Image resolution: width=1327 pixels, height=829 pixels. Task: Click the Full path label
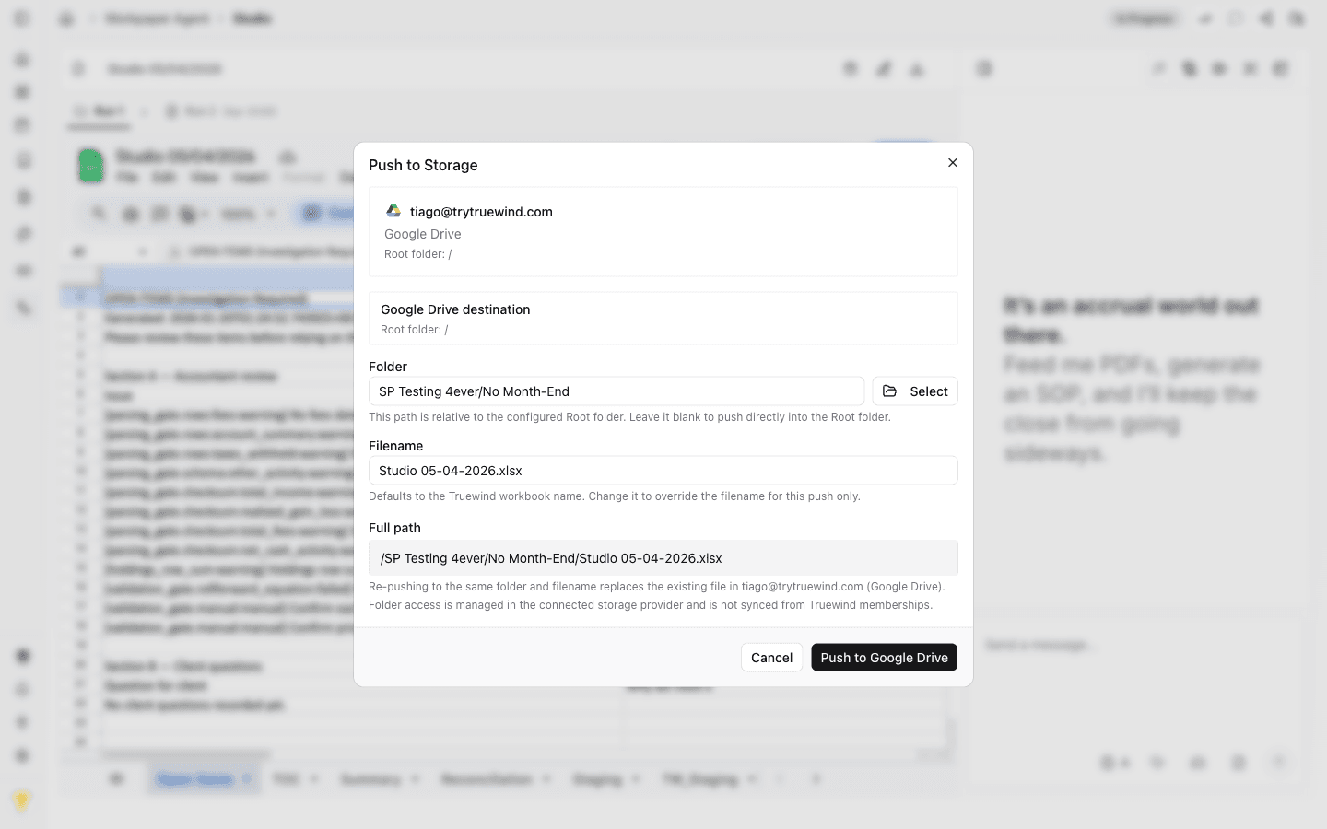[x=394, y=528]
